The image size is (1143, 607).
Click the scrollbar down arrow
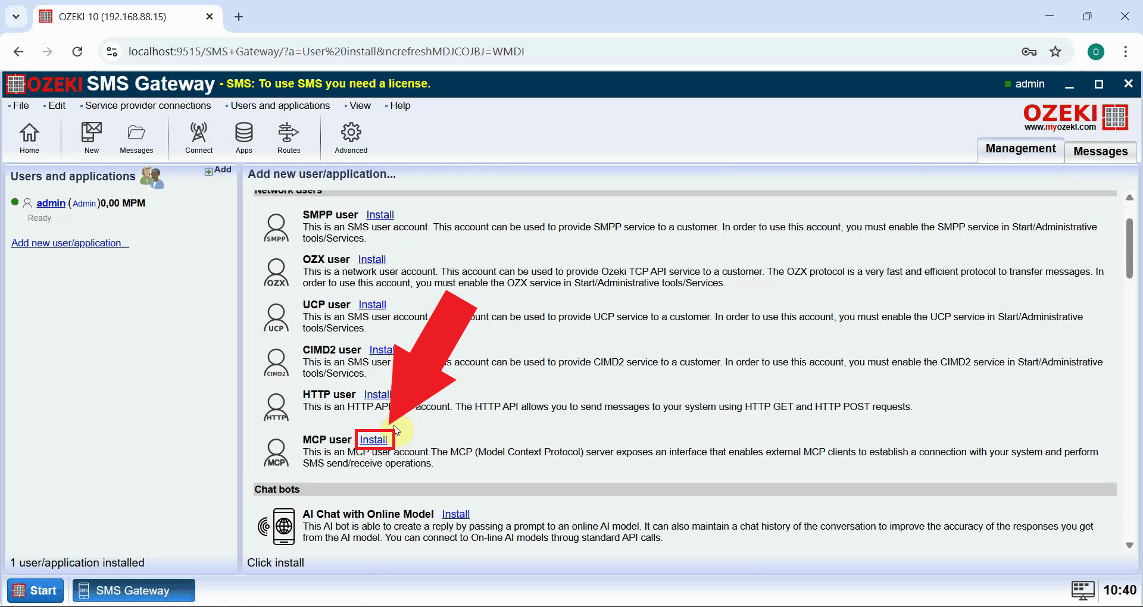point(1129,545)
